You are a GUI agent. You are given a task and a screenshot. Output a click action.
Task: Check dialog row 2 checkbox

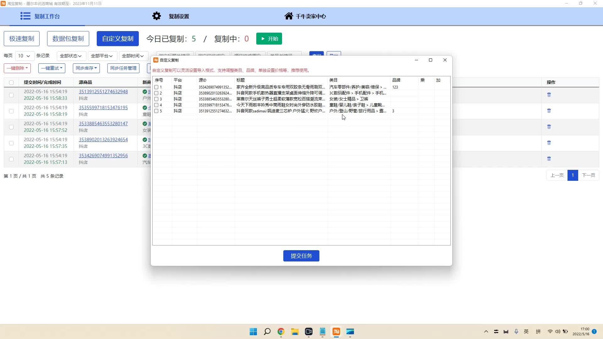pos(156,93)
